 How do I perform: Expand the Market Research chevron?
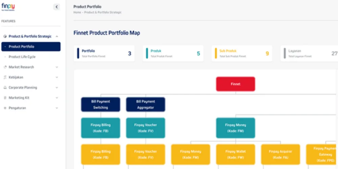(x=57, y=67)
